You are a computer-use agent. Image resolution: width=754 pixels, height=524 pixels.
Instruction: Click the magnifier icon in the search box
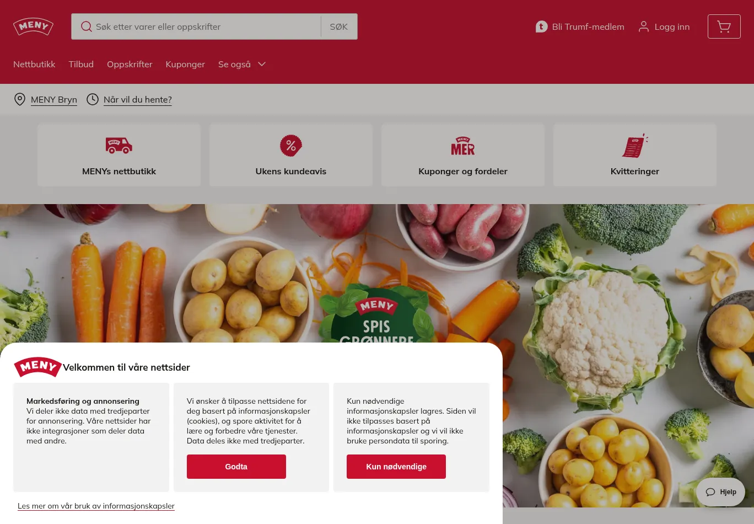click(x=87, y=26)
